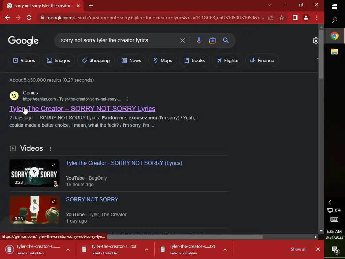The width and height of the screenshot is (345, 259).
Task: Open the Windows Start button
Action: click(335, 7)
